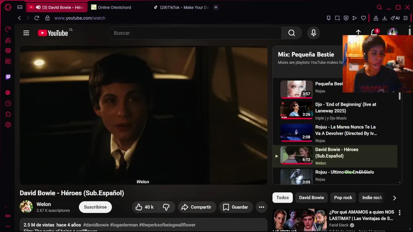Select the Pop rock filter chip
The image size is (413, 232).
[x=343, y=198]
